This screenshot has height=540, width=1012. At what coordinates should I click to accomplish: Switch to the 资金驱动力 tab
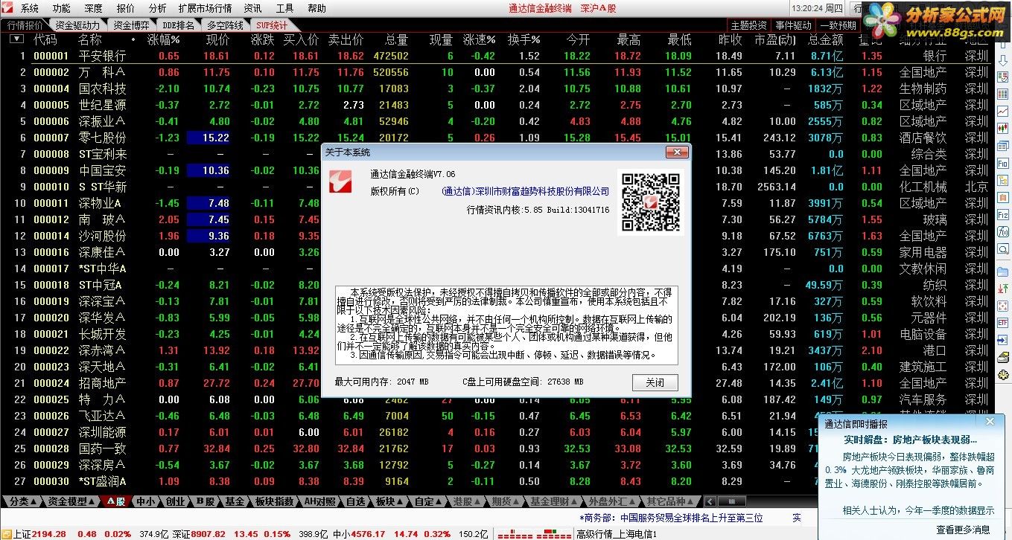(x=77, y=25)
